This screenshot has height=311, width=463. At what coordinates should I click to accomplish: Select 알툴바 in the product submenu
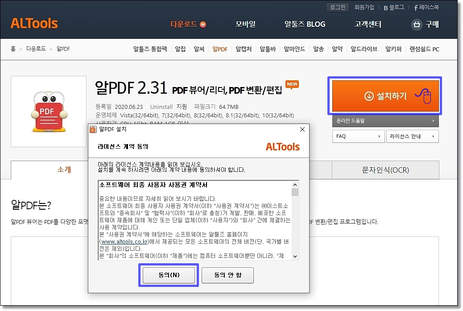(x=268, y=49)
